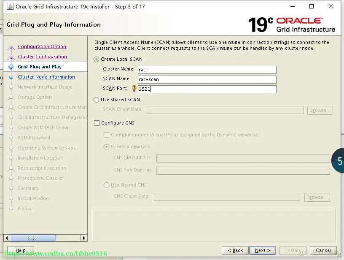The height and width of the screenshot is (260, 344).
Task: Click the Cluster Node Information step bullet
Action: point(11,77)
